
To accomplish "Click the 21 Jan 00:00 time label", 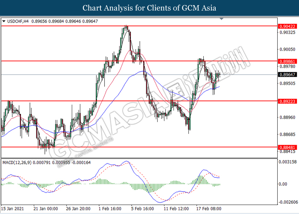I will (46, 208).
